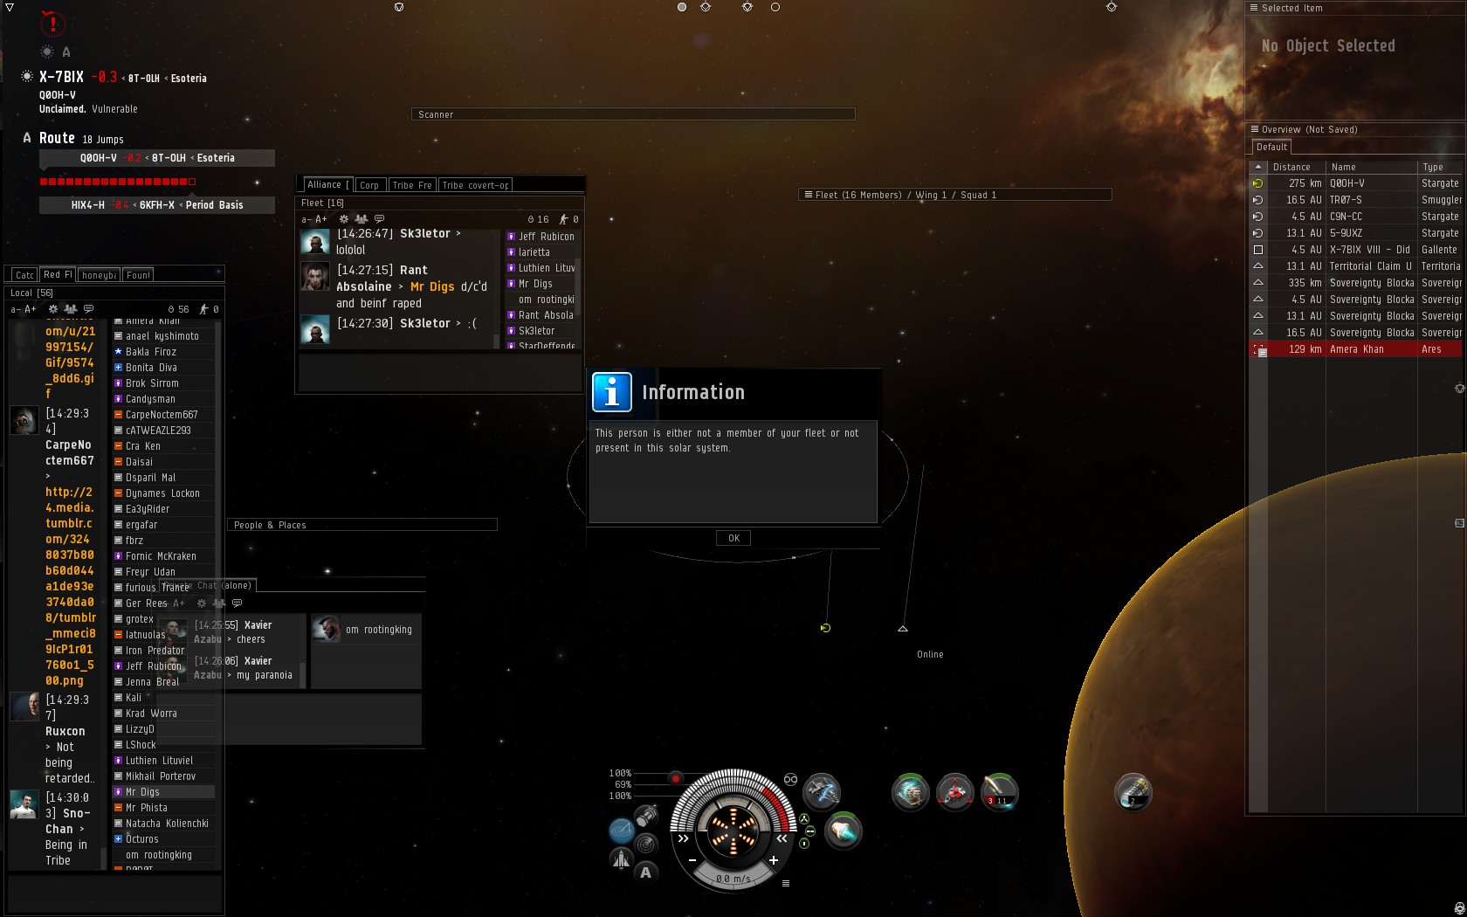This screenshot has width=1467, height=917.
Task: Click Rant Absolaine's portrait in Fleet chat
Action: click(x=315, y=276)
